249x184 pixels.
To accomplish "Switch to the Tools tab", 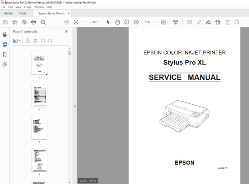I will 23,13.
